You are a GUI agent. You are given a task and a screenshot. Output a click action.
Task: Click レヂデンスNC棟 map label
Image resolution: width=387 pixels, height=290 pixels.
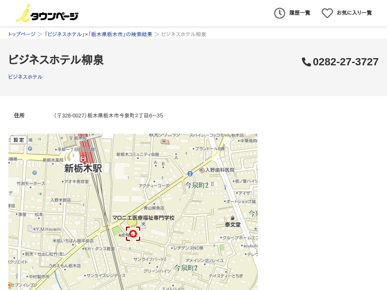(188, 248)
